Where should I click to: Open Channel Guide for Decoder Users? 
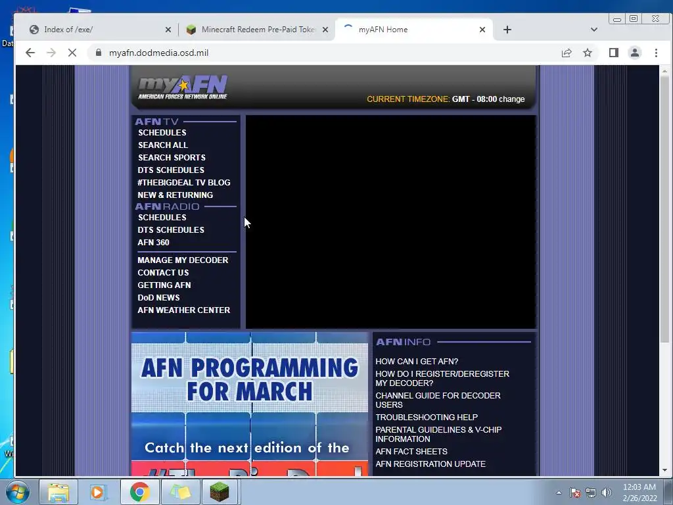point(438,400)
